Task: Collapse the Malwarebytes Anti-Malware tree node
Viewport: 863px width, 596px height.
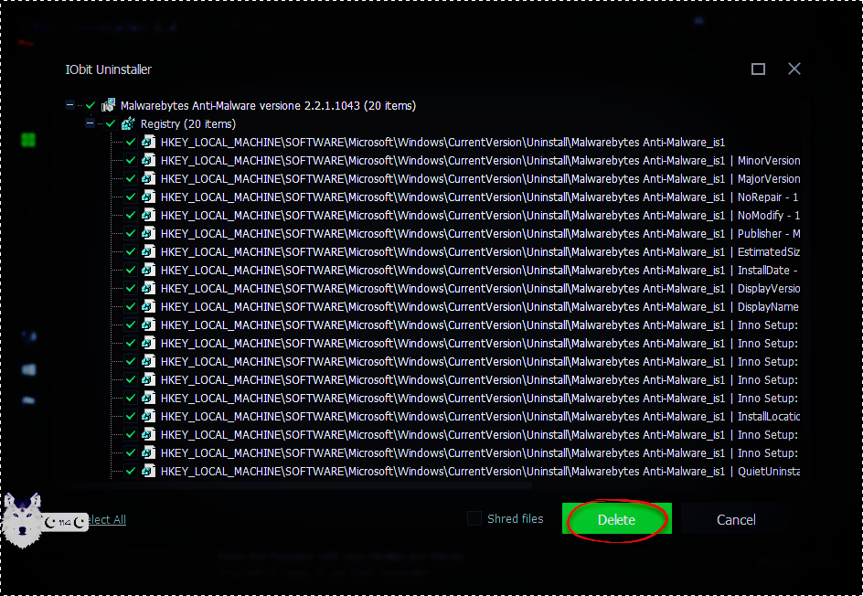Action: (70, 105)
